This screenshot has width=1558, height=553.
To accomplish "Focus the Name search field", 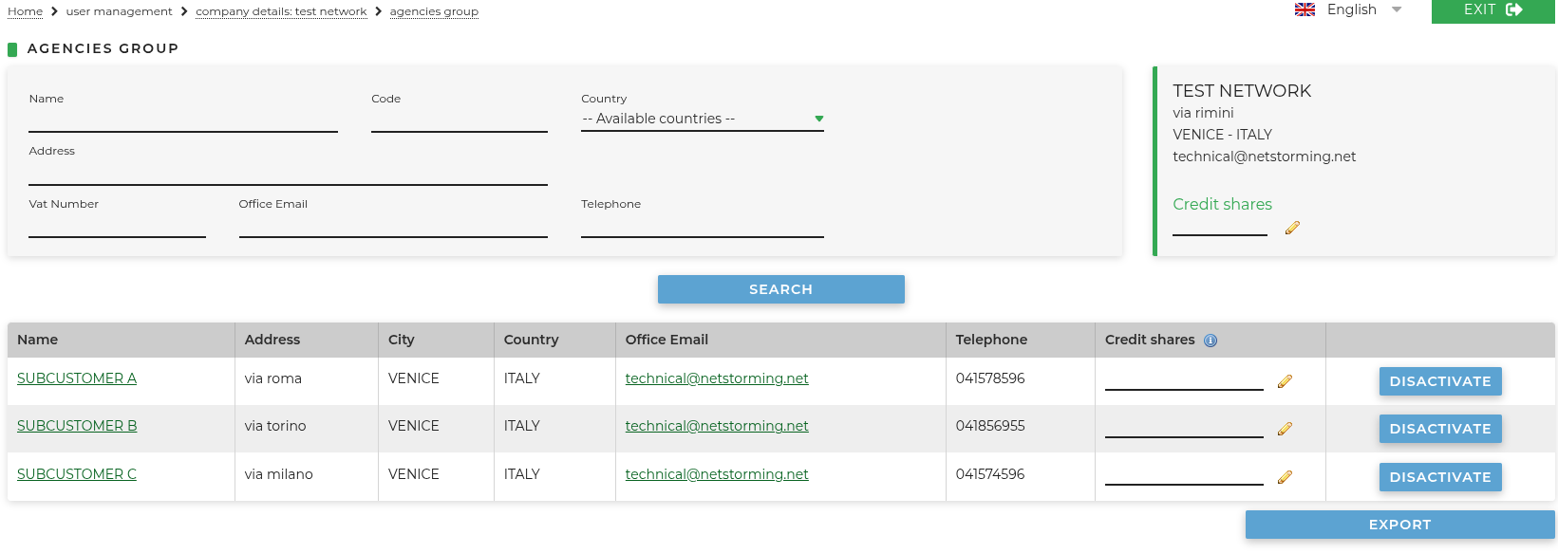I will 183,120.
